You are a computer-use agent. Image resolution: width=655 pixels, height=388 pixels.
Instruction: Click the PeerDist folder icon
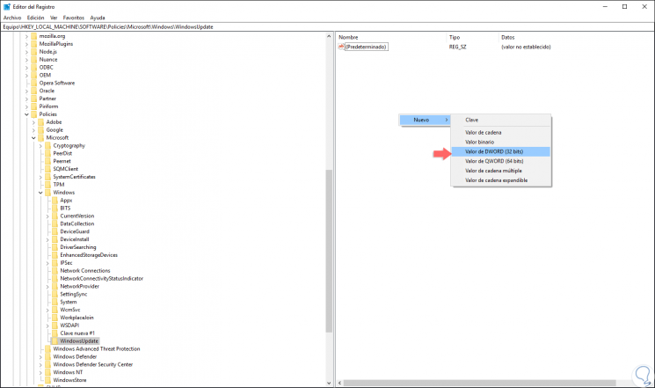click(47, 153)
